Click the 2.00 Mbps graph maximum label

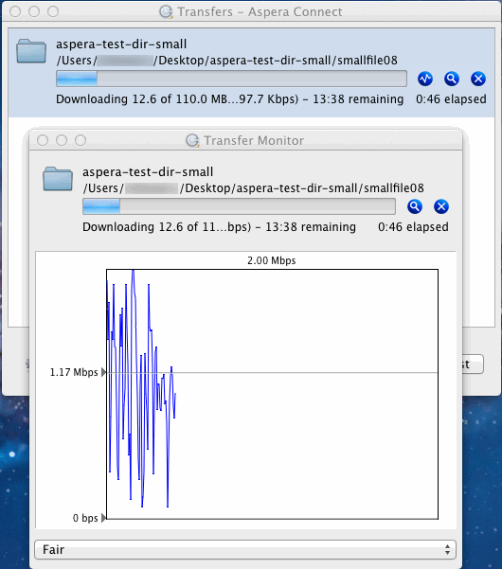[x=272, y=260]
